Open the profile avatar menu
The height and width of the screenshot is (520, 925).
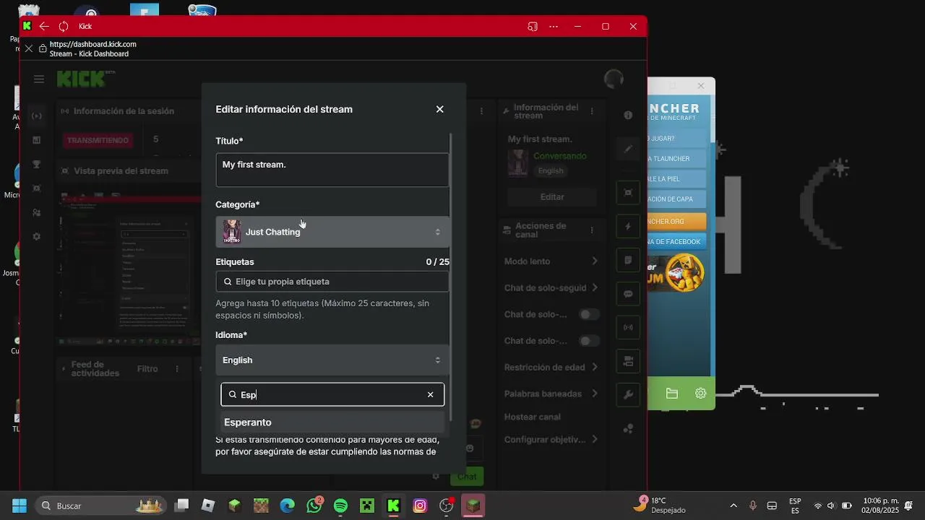[x=614, y=79]
